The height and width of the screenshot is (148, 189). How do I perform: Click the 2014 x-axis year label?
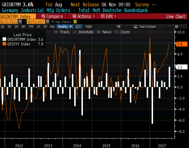tap(77, 146)
